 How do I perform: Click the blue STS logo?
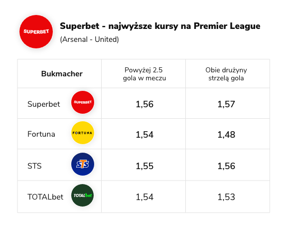click(83, 164)
